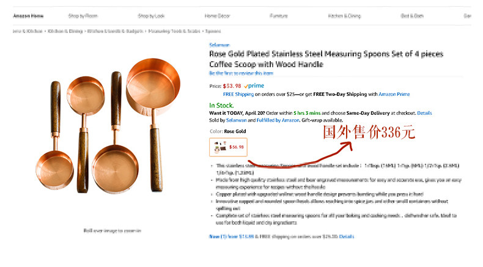This screenshot has width=483, height=267.
Task: Open the Bed & Bath category
Action: [412, 15]
